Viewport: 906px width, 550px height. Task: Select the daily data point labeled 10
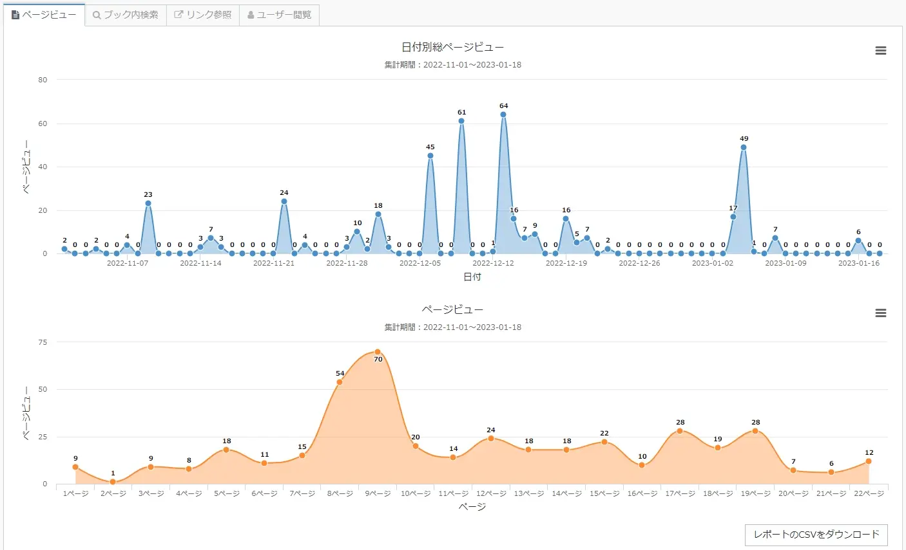click(x=357, y=232)
